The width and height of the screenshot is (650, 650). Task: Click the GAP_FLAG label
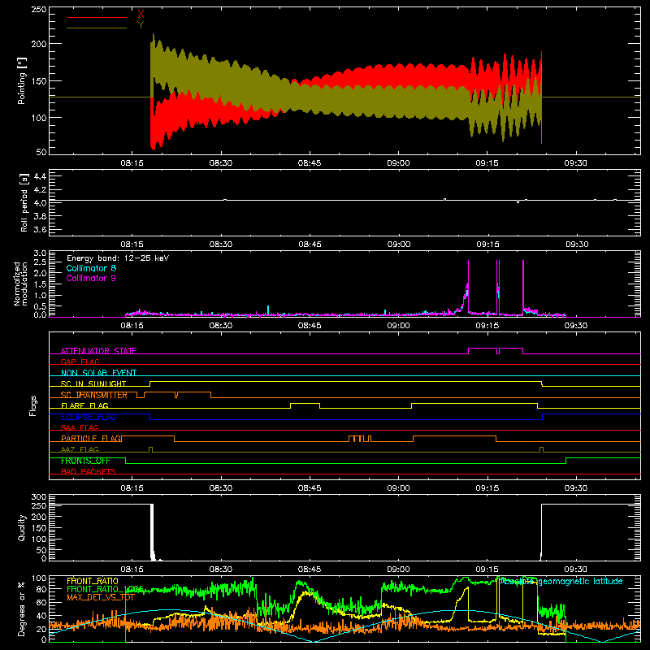click(x=80, y=362)
